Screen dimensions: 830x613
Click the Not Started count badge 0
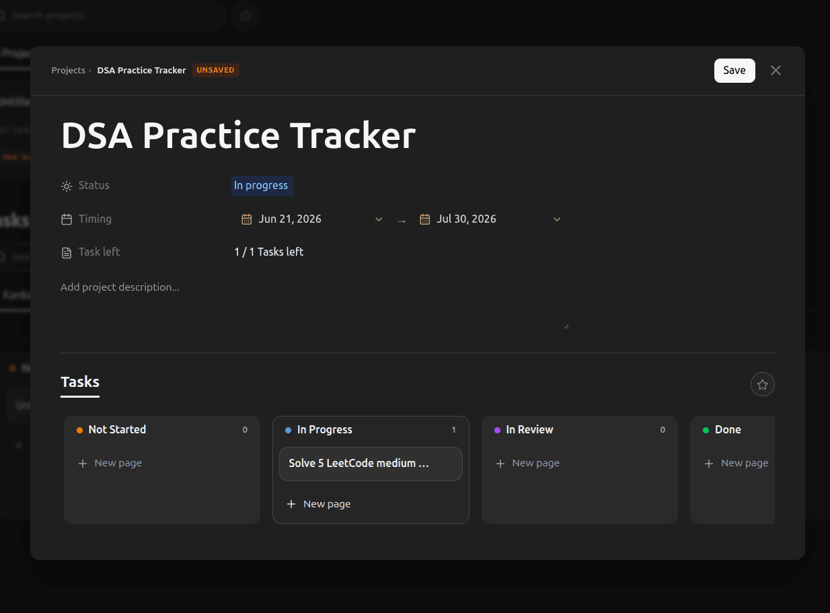coord(245,430)
